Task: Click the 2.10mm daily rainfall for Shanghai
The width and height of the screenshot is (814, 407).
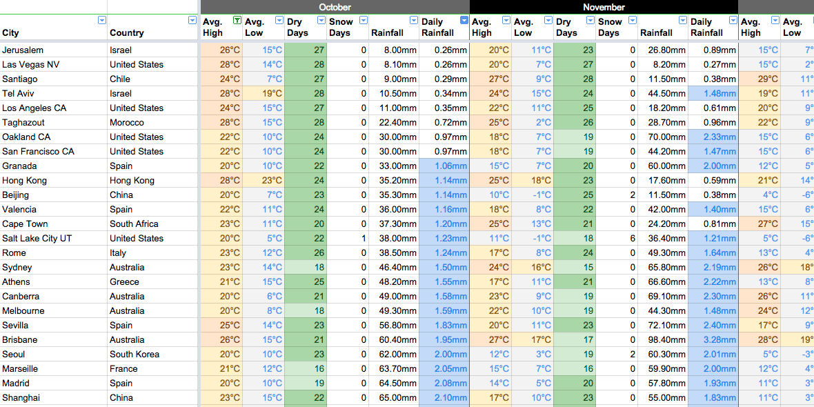Action: pos(444,398)
